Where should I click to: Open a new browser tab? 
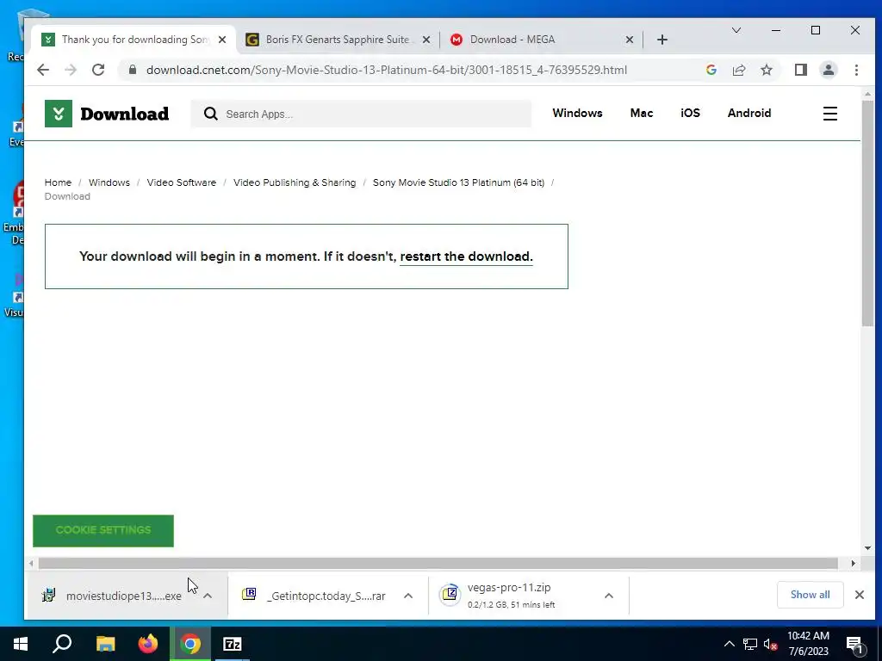[x=662, y=40]
